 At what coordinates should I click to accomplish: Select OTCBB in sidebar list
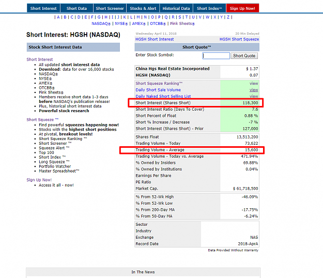point(47,88)
